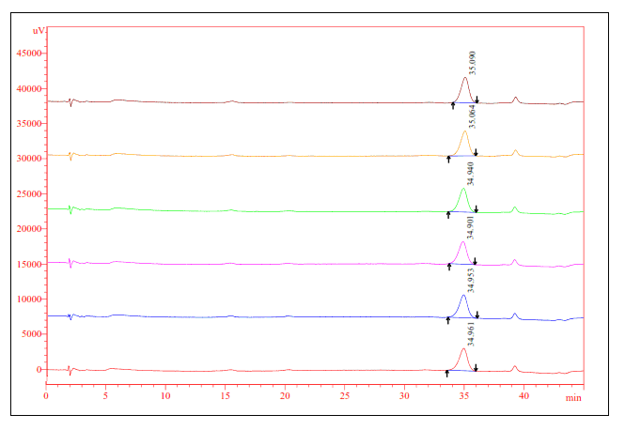The height and width of the screenshot is (430, 625).
Task: Click integration start arrow on blue trace
Action: tap(448, 320)
